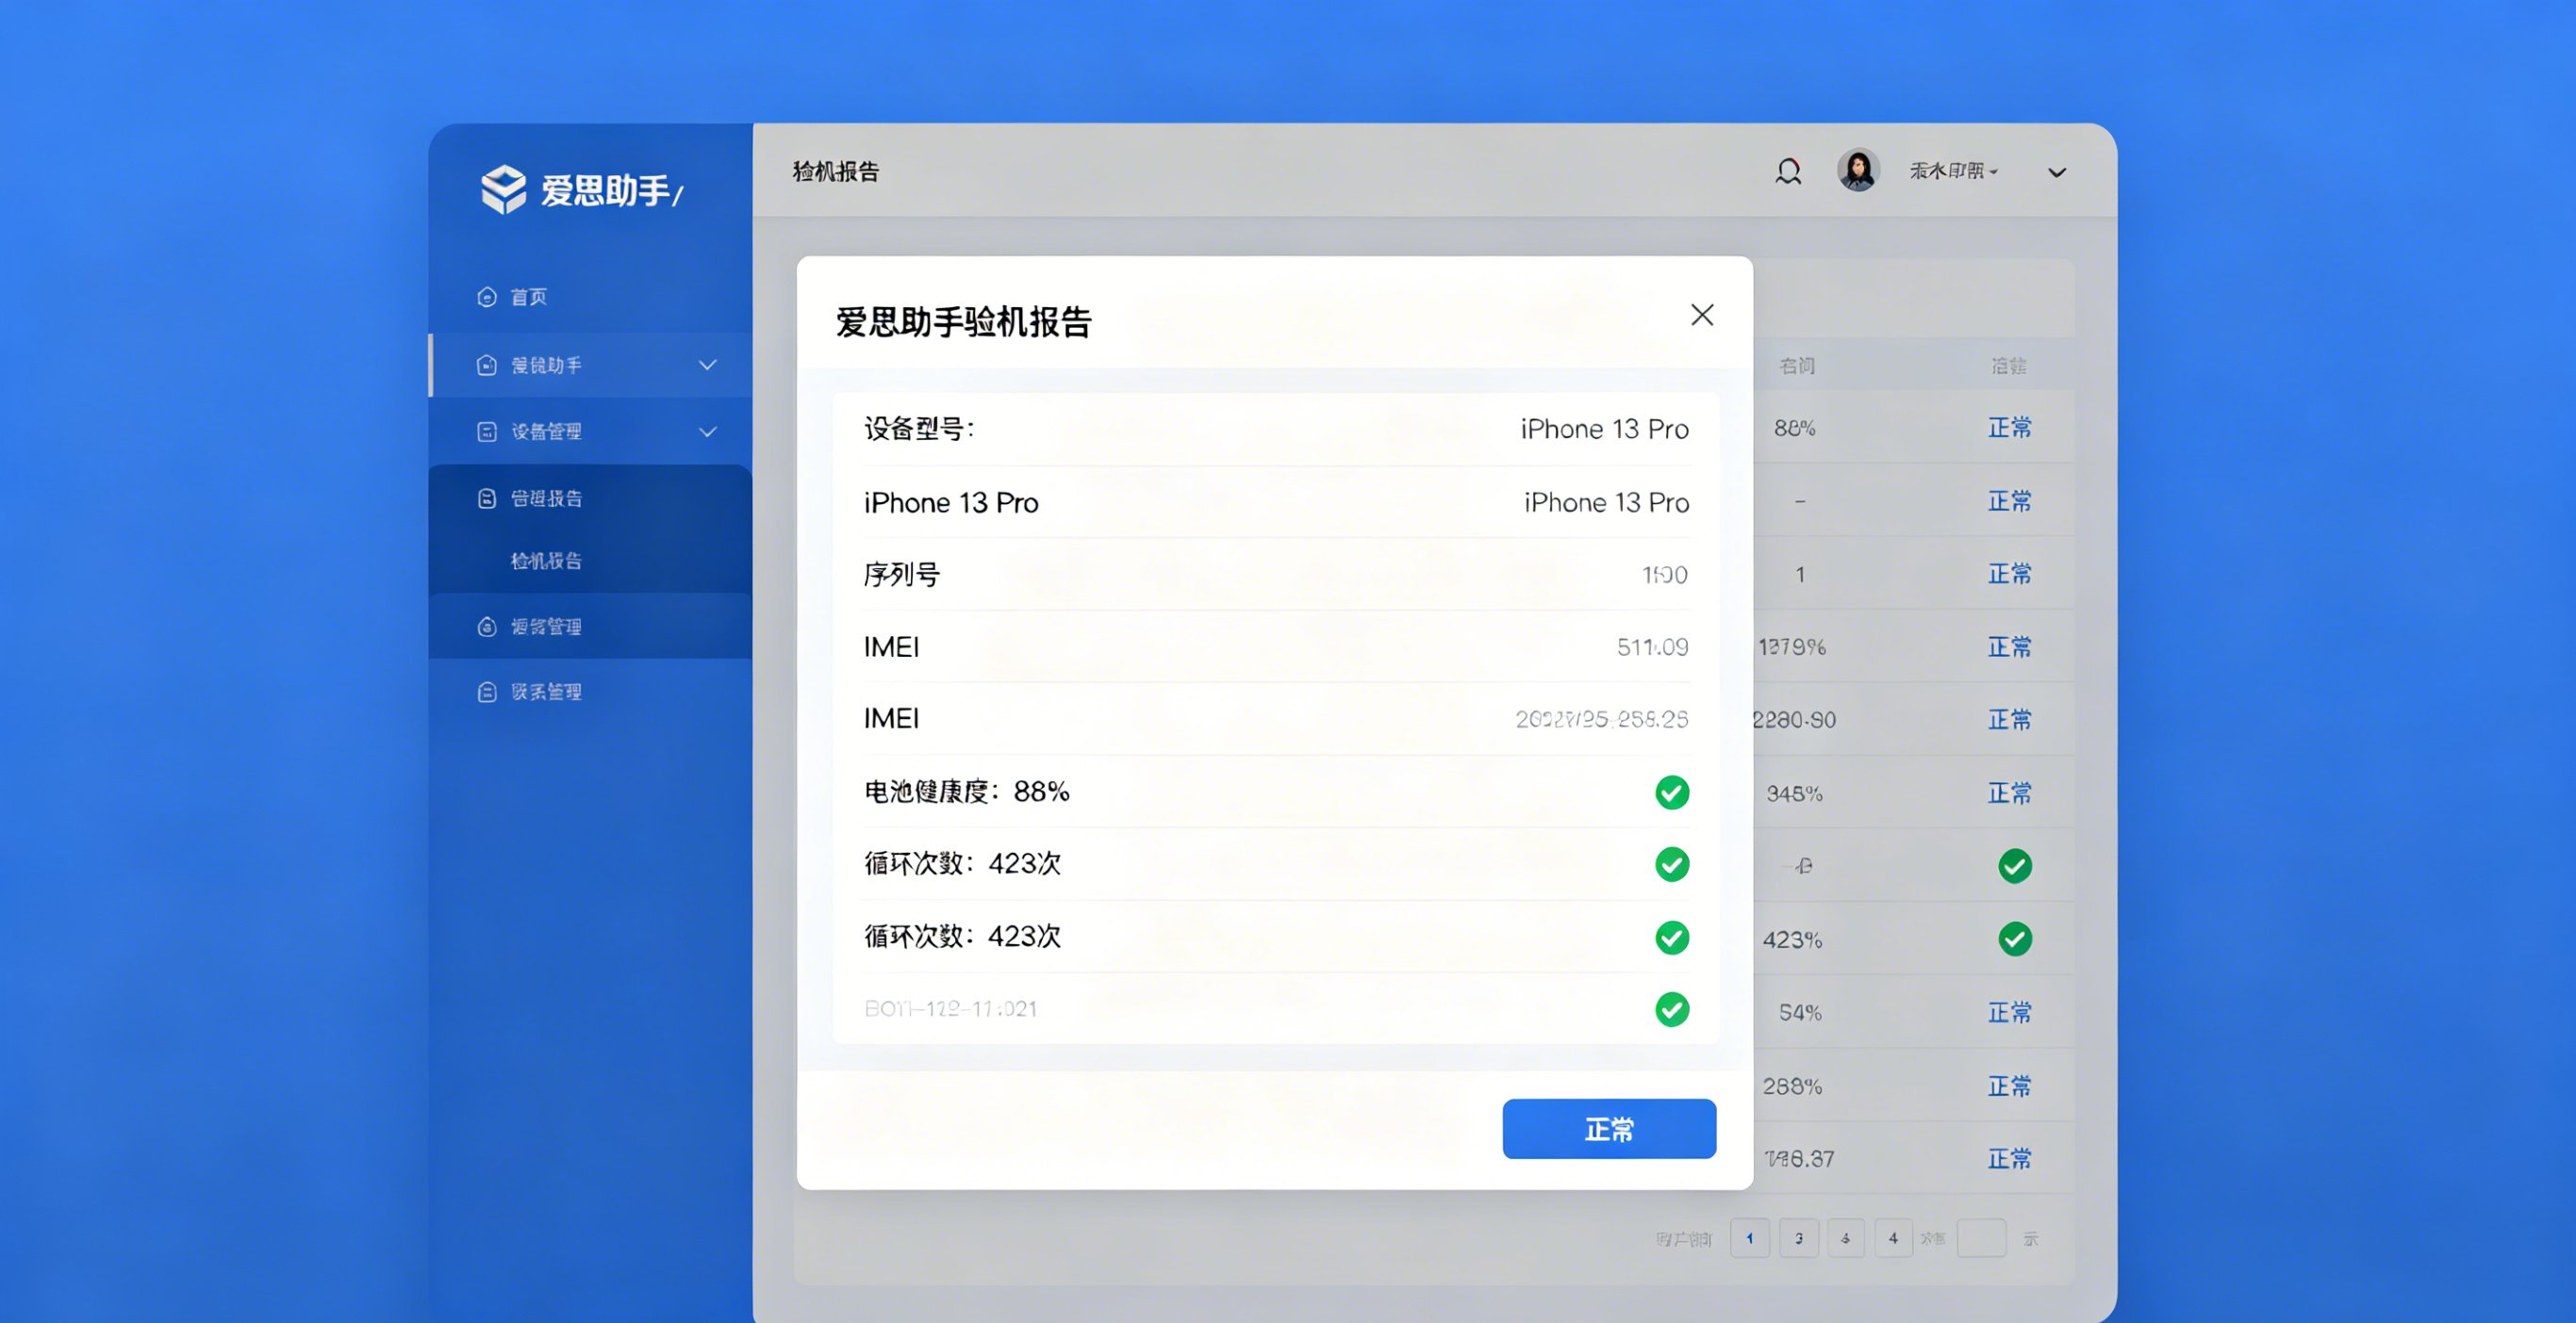Click the 54% table cell

(x=1800, y=1013)
